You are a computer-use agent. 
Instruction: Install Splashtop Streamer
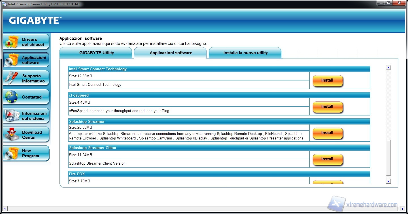point(327,133)
